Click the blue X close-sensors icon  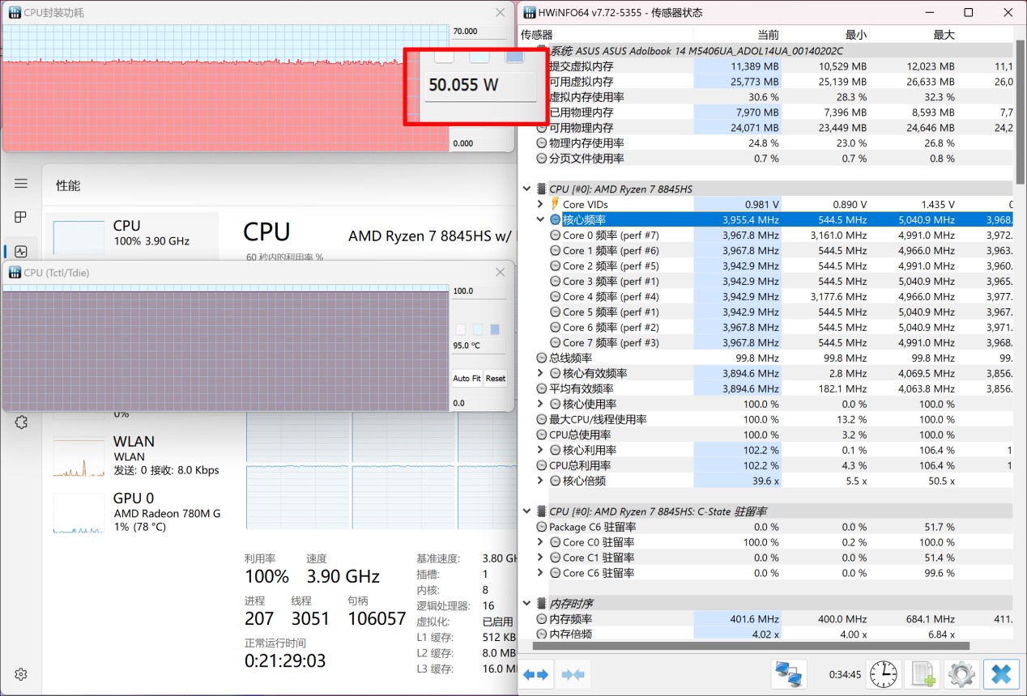pos(1000,674)
